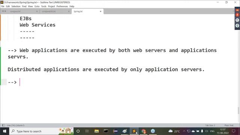Switch to the Spring.txt tab
Image resolution: width=240 pixels, height=135 pixels.
pos(87,11)
